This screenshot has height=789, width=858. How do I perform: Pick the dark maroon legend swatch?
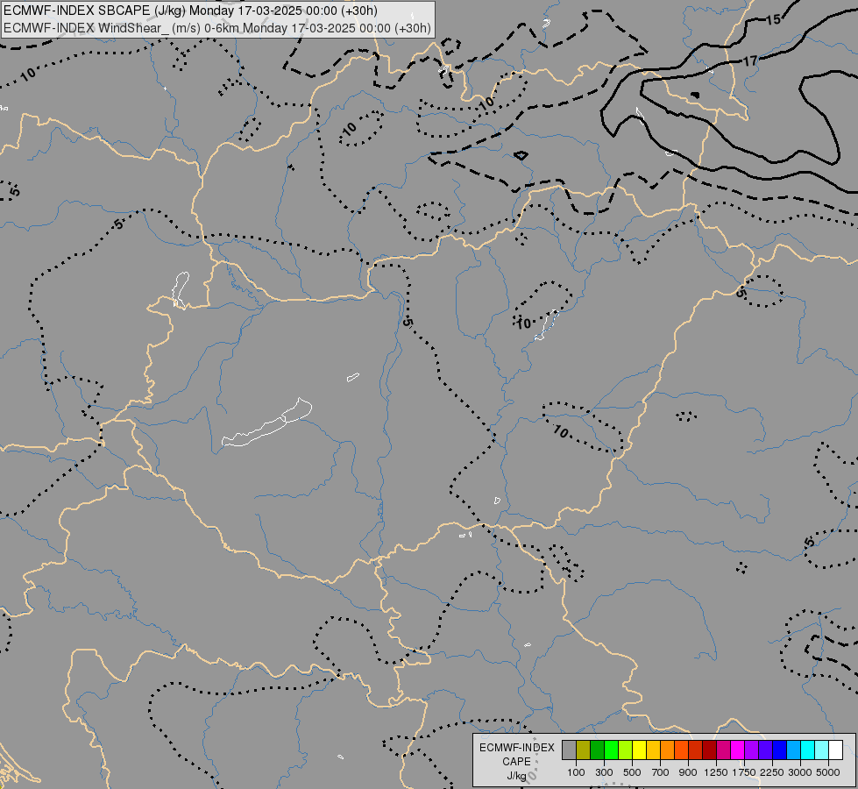tap(710, 750)
